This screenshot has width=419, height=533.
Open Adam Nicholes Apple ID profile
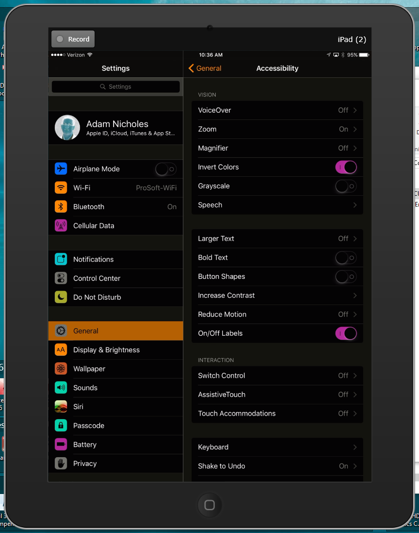click(x=116, y=128)
